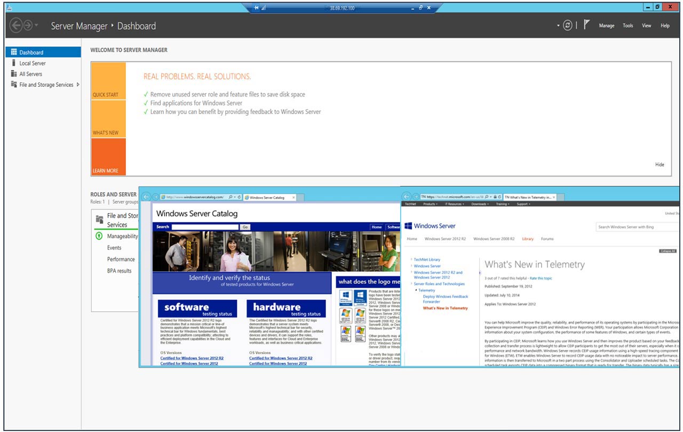Open the Products dropdown on TechNet bar
Image resolution: width=683 pixels, height=432 pixels.
(430, 204)
